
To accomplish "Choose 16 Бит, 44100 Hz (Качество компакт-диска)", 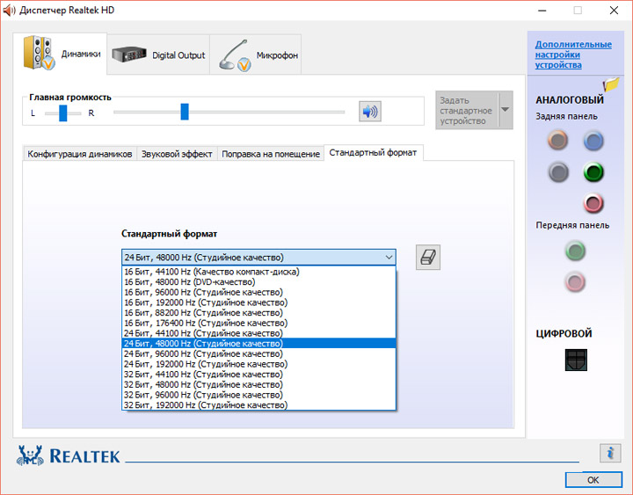I will 258,272.
